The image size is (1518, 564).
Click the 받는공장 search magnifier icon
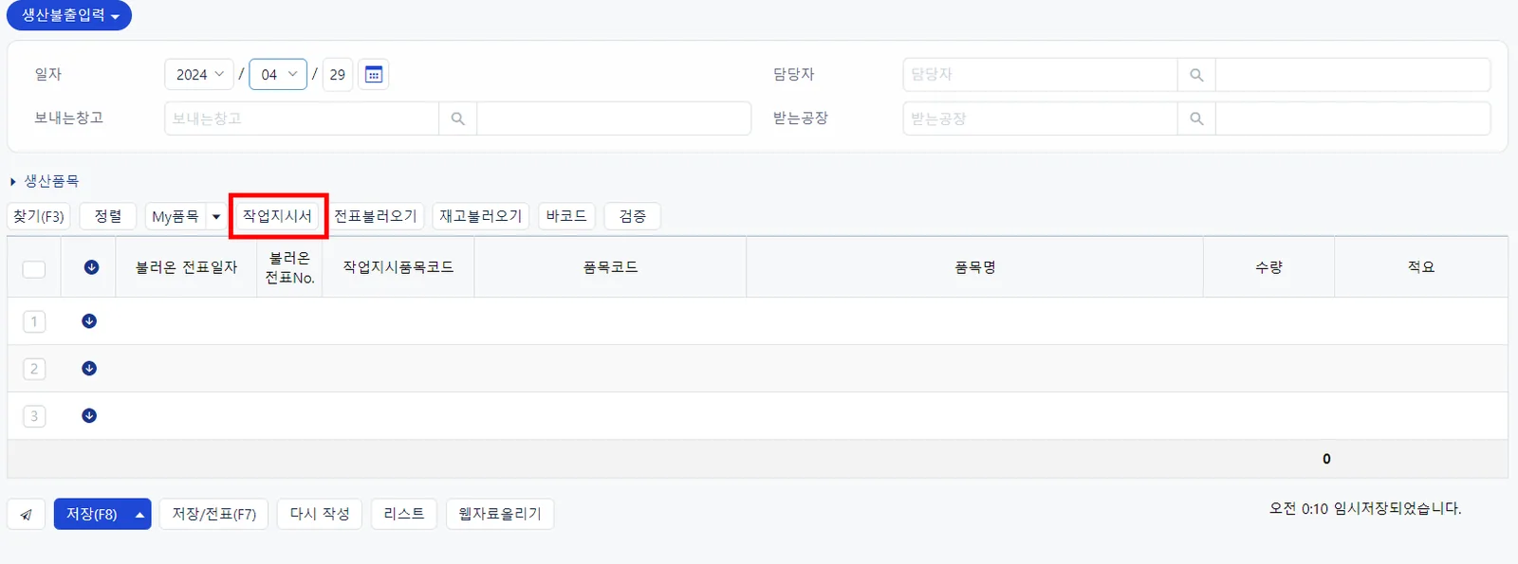(x=1196, y=118)
